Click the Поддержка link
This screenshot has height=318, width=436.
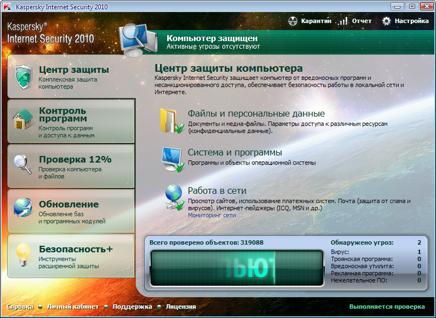(132, 307)
